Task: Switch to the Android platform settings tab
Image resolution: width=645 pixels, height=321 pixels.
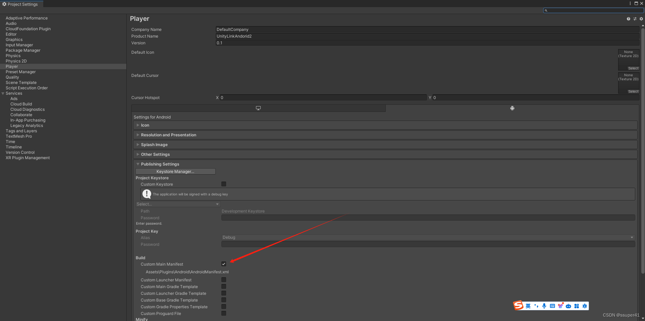Action: point(512,108)
